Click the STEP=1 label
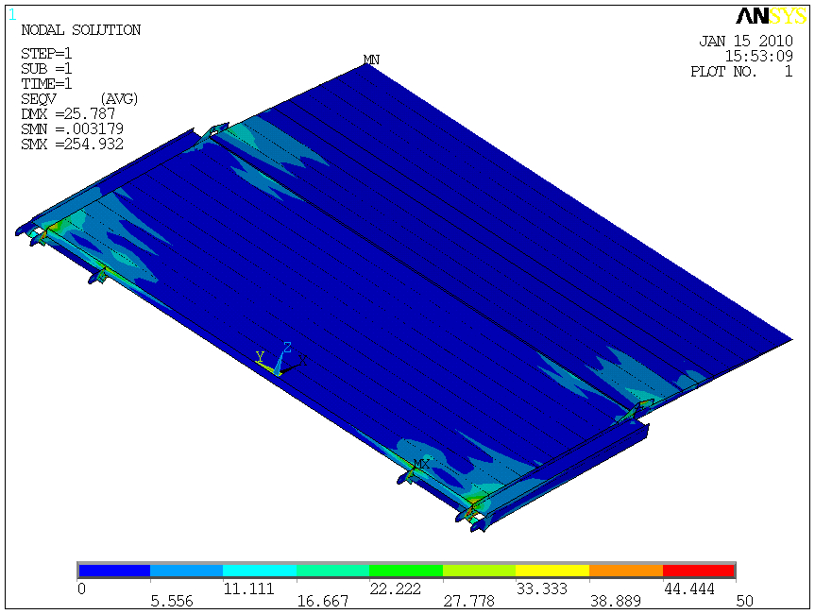The width and height of the screenshot is (815, 614). pyautogui.click(x=46, y=54)
